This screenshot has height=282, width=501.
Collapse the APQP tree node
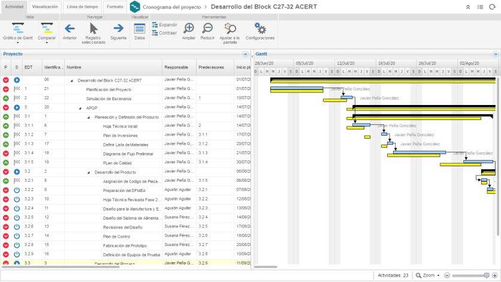click(x=80, y=108)
